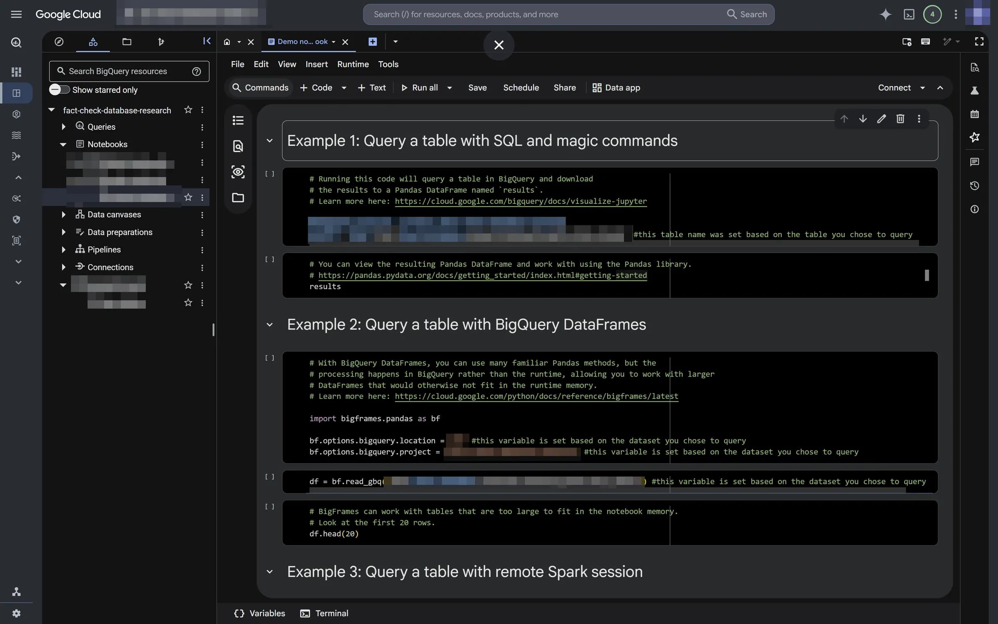This screenshot has height=624, width=998.
Task: Open more options for Example 1 cell
Action: tap(919, 119)
